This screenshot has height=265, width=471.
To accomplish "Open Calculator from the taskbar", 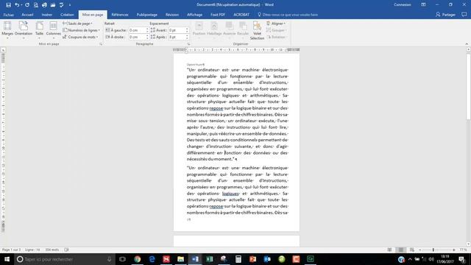I will pyautogui.click(x=238, y=259).
